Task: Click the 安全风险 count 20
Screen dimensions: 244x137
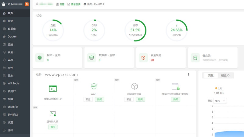Action: pyautogui.click(x=152, y=60)
